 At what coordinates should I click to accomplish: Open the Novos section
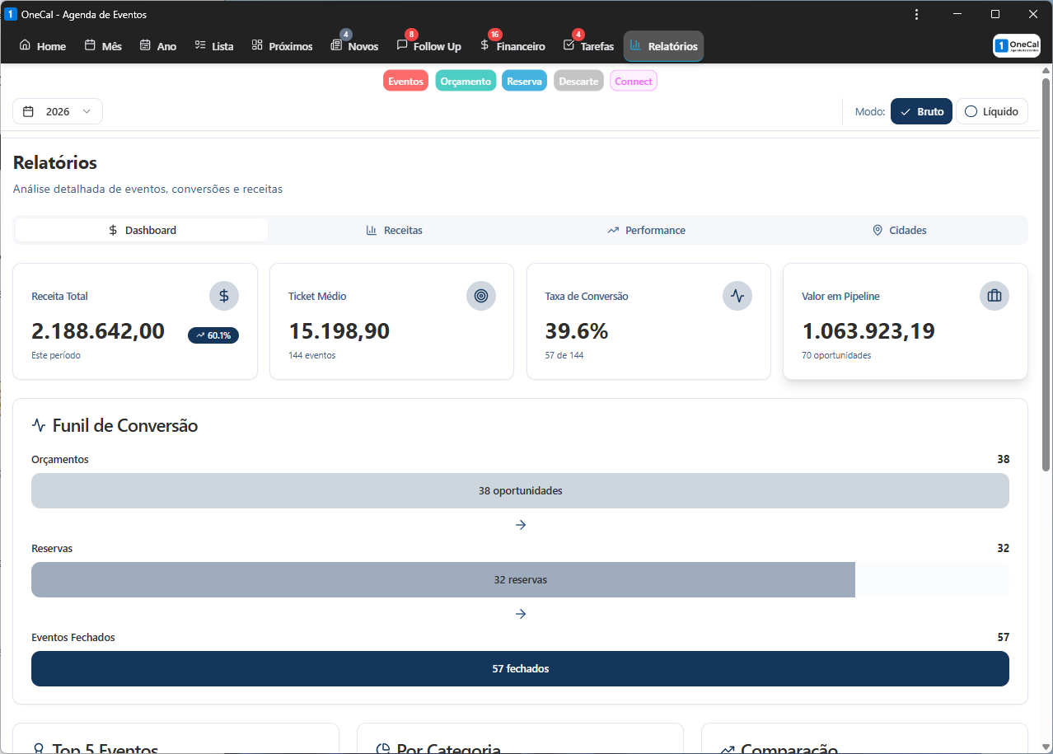click(355, 46)
